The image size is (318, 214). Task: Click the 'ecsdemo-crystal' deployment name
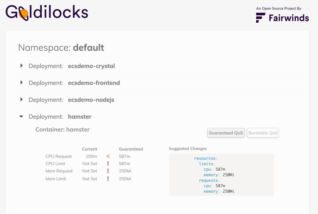(91, 66)
